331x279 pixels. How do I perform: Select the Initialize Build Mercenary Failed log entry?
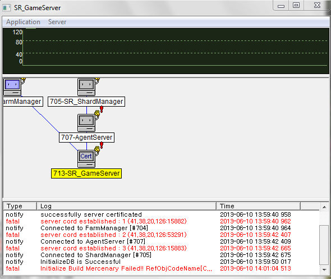click(x=161, y=268)
